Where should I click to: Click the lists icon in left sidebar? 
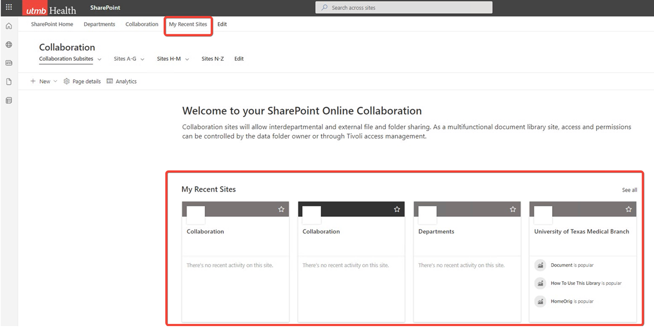coord(9,101)
